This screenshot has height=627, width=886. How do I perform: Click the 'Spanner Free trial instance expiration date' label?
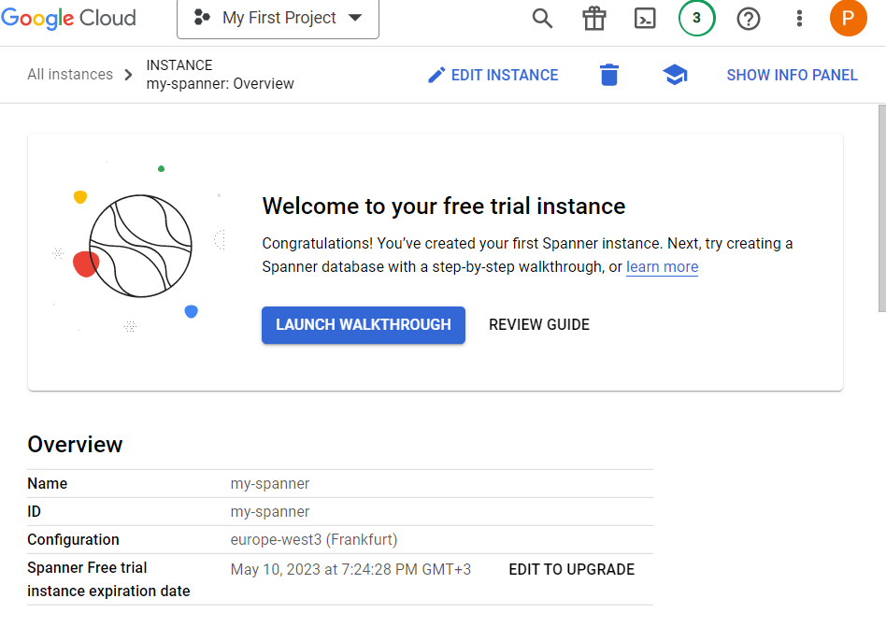click(108, 579)
